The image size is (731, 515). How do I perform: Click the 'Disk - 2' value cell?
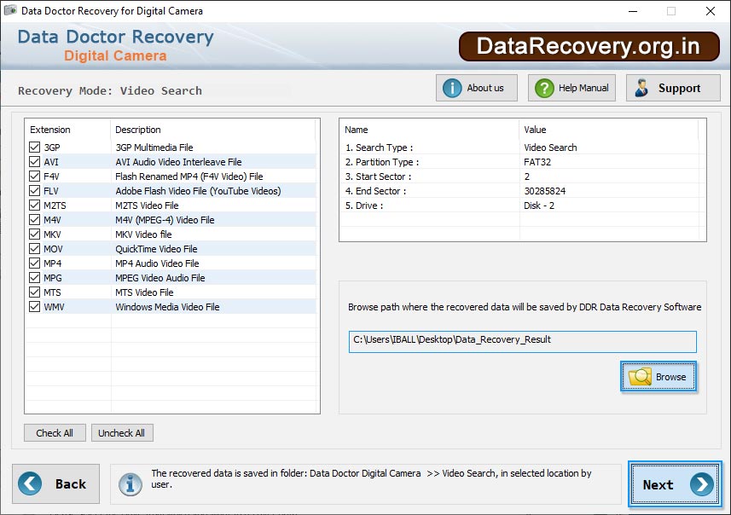[539, 205]
